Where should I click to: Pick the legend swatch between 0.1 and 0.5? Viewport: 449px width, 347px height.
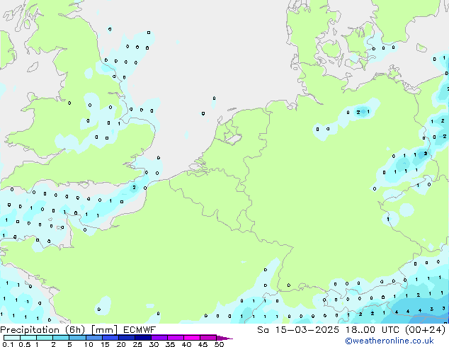[x=12, y=338]
